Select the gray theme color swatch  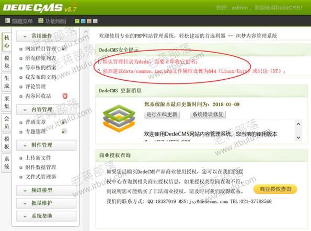point(95,21)
